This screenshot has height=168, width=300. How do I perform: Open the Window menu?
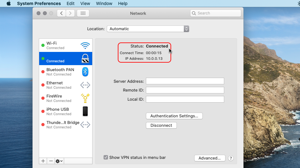(104, 3)
